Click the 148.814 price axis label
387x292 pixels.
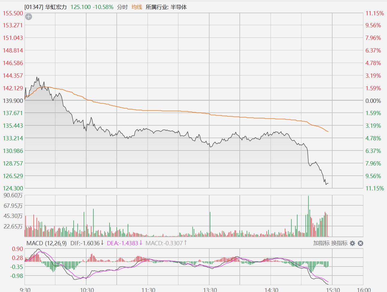click(x=13, y=50)
